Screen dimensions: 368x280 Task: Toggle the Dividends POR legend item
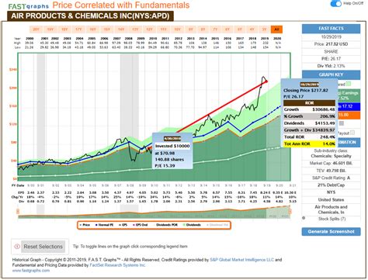coord(165,225)
